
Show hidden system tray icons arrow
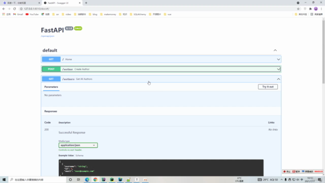(281, 179)
